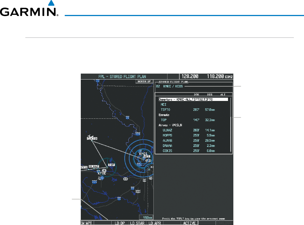Viewport: 304px width, 225px height.
Task: Click the Highway 71 shield on map
Action: coord(151,178)
